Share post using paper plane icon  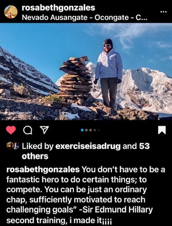tap(44, 130)
